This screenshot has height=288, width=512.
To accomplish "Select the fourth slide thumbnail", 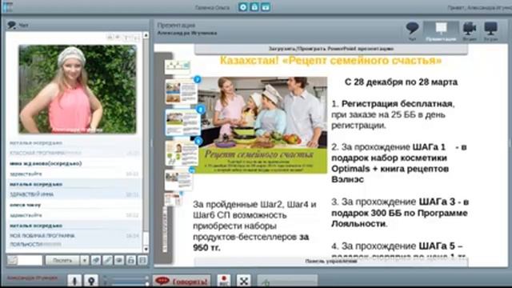I will pyautogui.click(x=182, y=154).
